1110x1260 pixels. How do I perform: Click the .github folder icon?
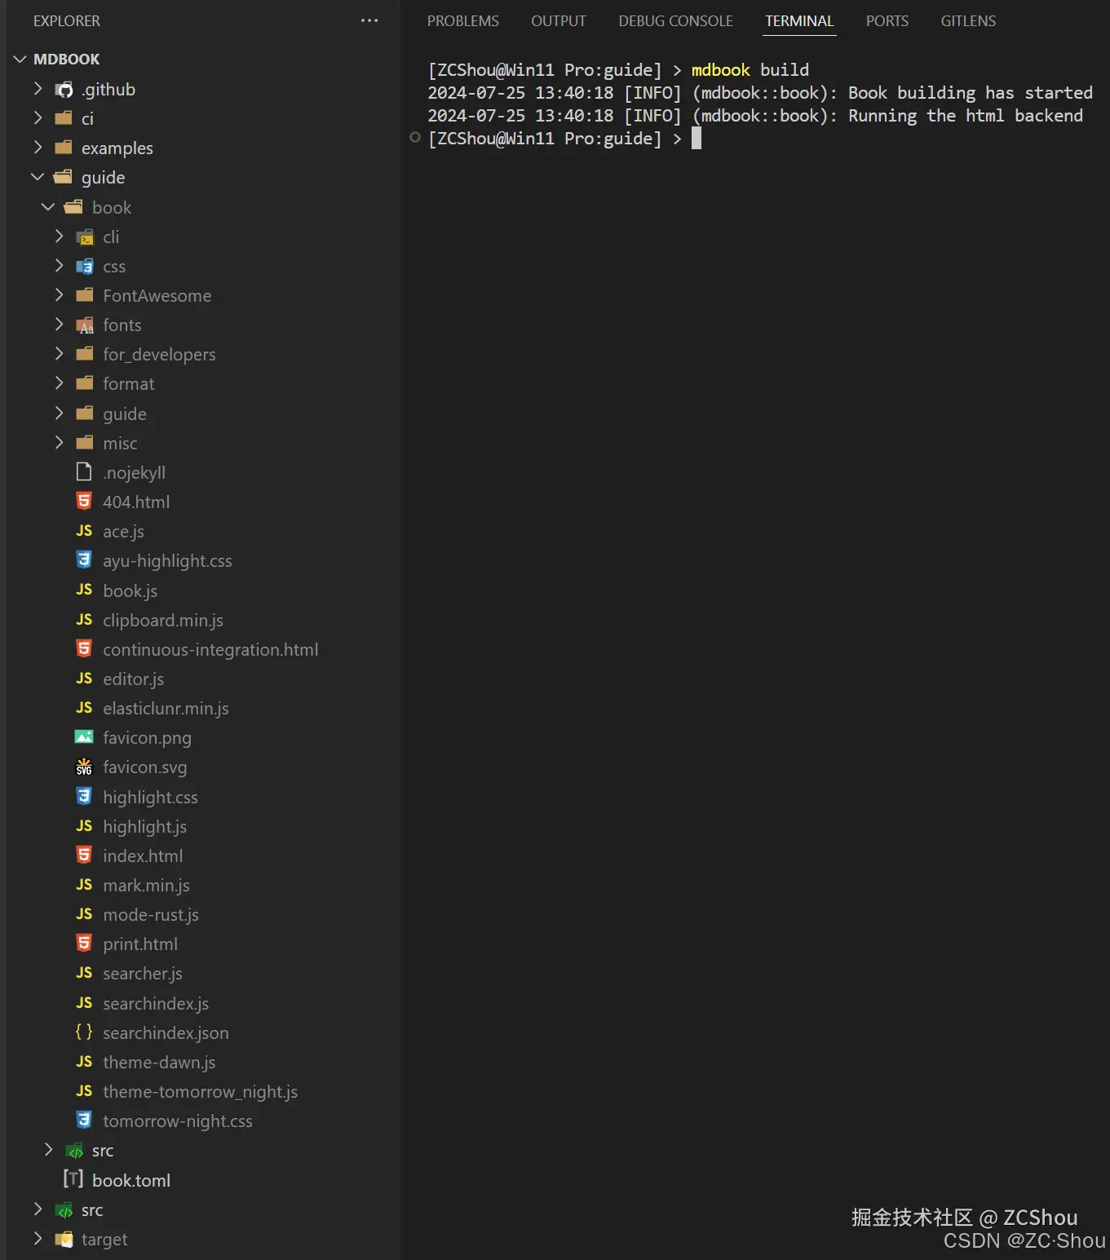64,90
